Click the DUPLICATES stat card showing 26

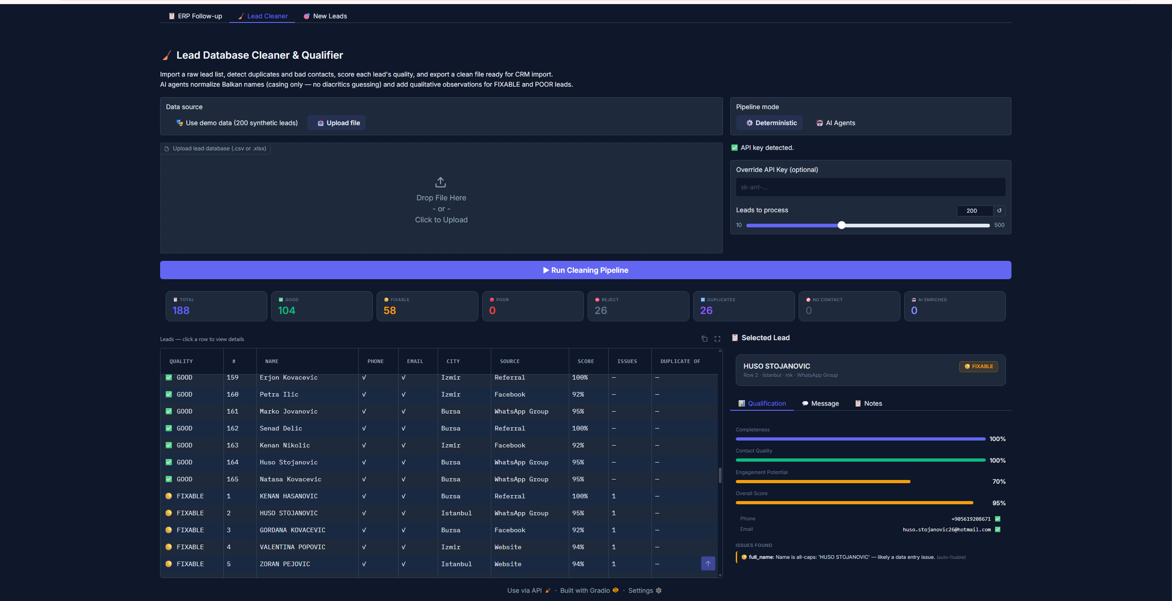tap(744, 306)
